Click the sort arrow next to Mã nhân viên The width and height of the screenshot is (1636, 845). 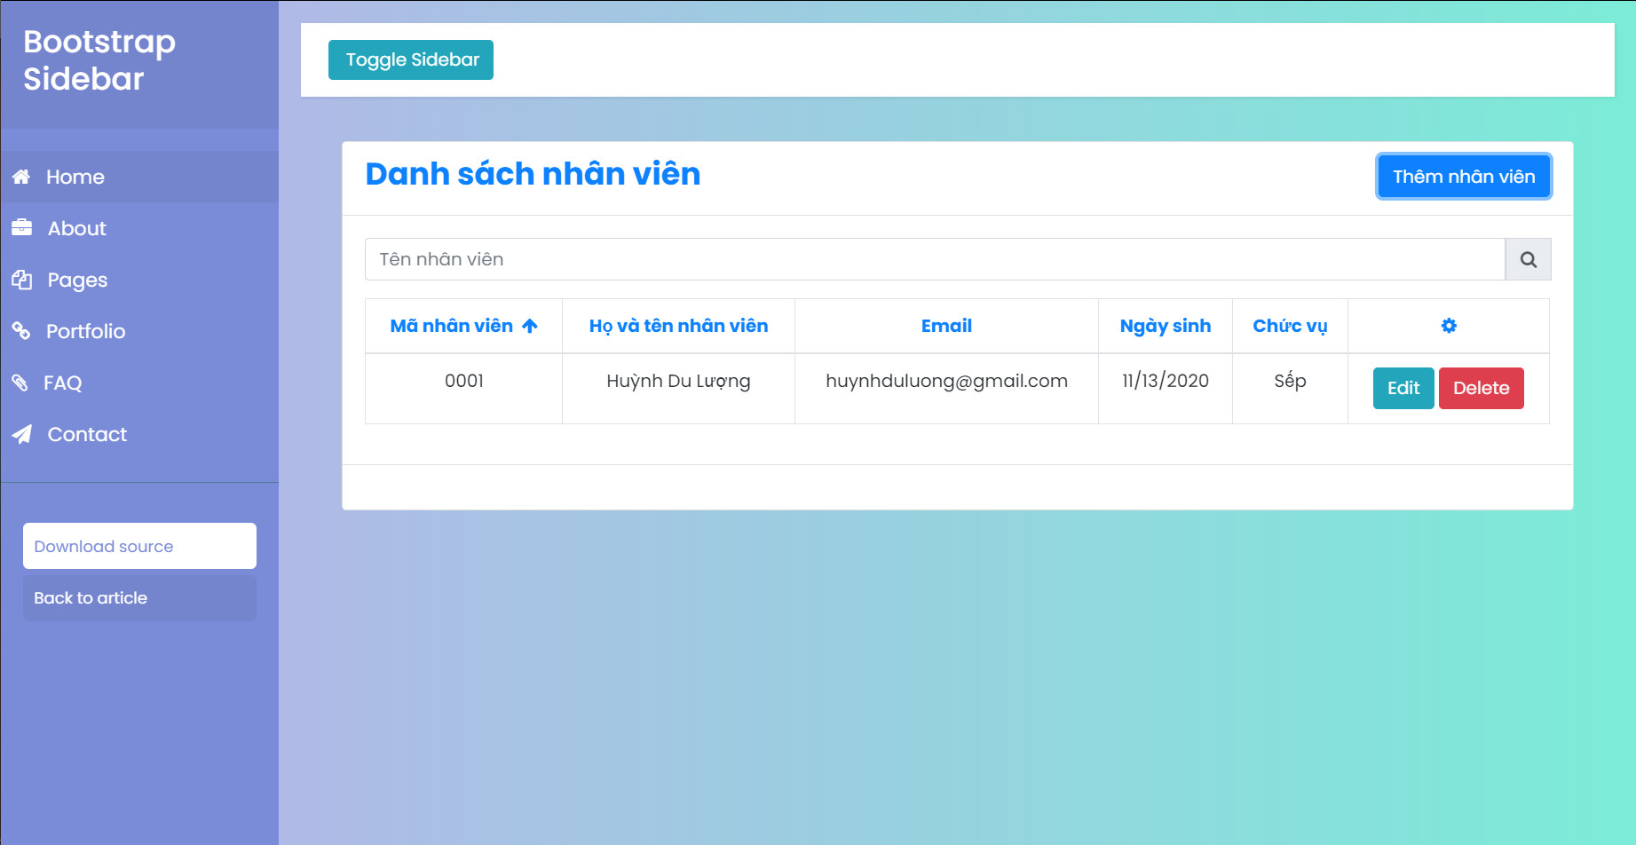tap(530, 326)
